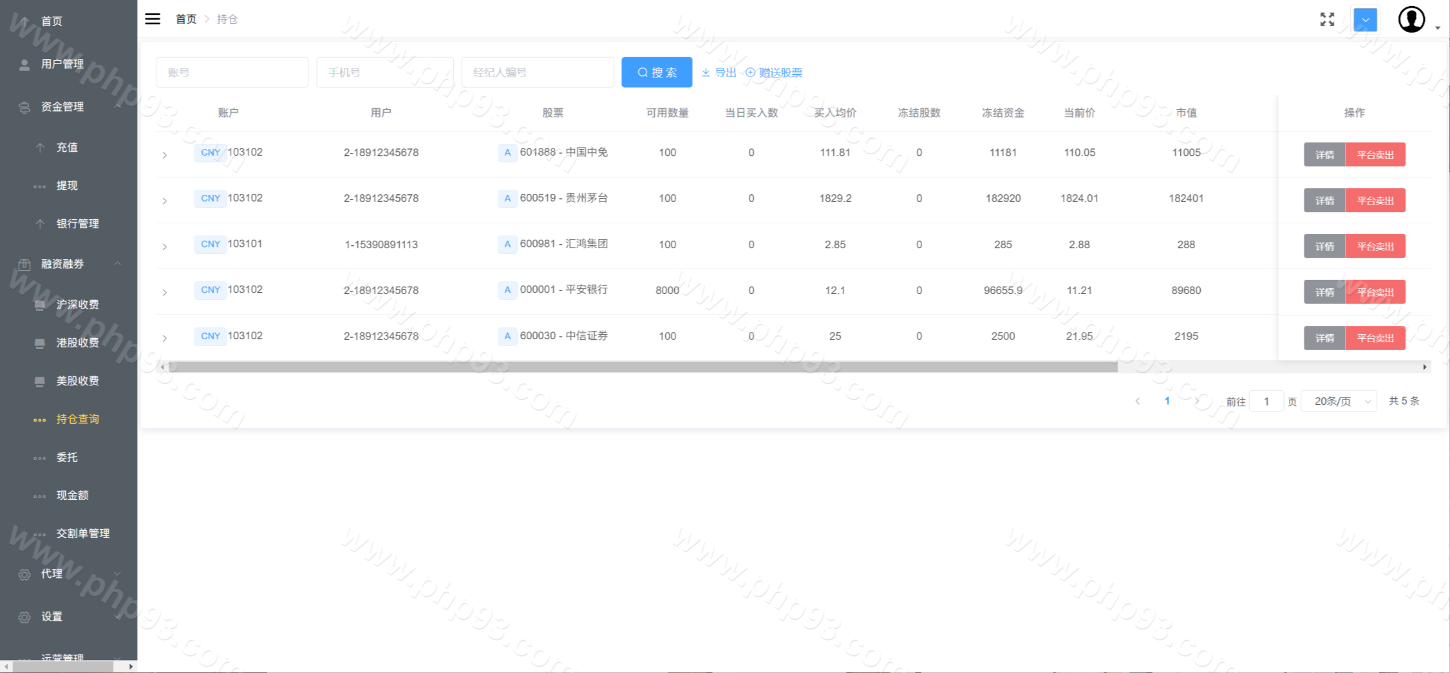This screenshot has width=1450, height=673.
Task: Expand the 601888 中国中免 row
Action: coord(164,155)
